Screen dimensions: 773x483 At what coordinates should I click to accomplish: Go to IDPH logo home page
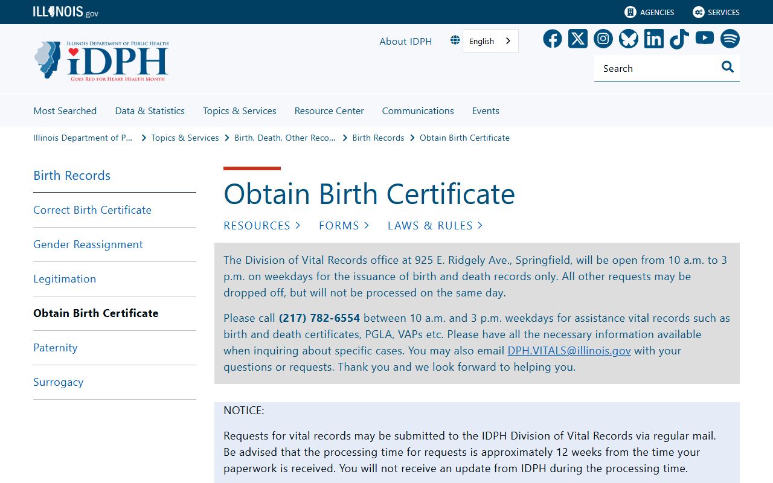pyautogui.click(x=101, y=60)
